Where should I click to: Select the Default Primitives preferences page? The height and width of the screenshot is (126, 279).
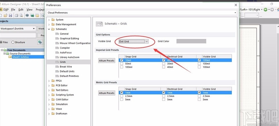click(x=69, y=76)
